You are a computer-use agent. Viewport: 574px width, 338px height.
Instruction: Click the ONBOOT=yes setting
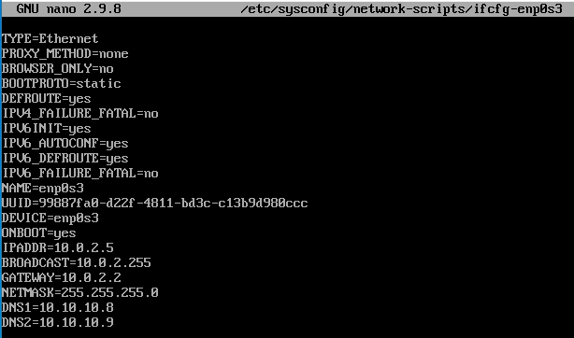coord(39,233)
